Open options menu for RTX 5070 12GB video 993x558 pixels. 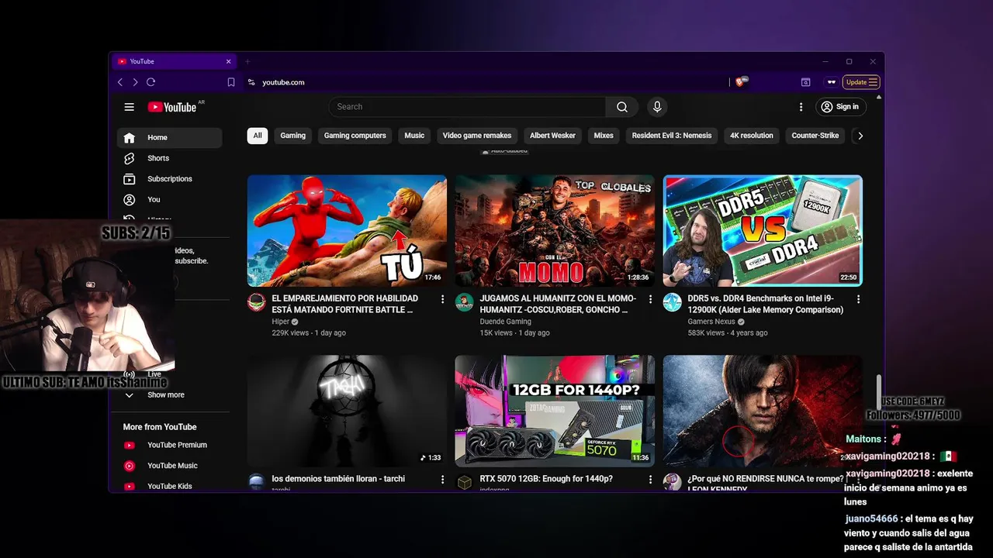point(651,480)
